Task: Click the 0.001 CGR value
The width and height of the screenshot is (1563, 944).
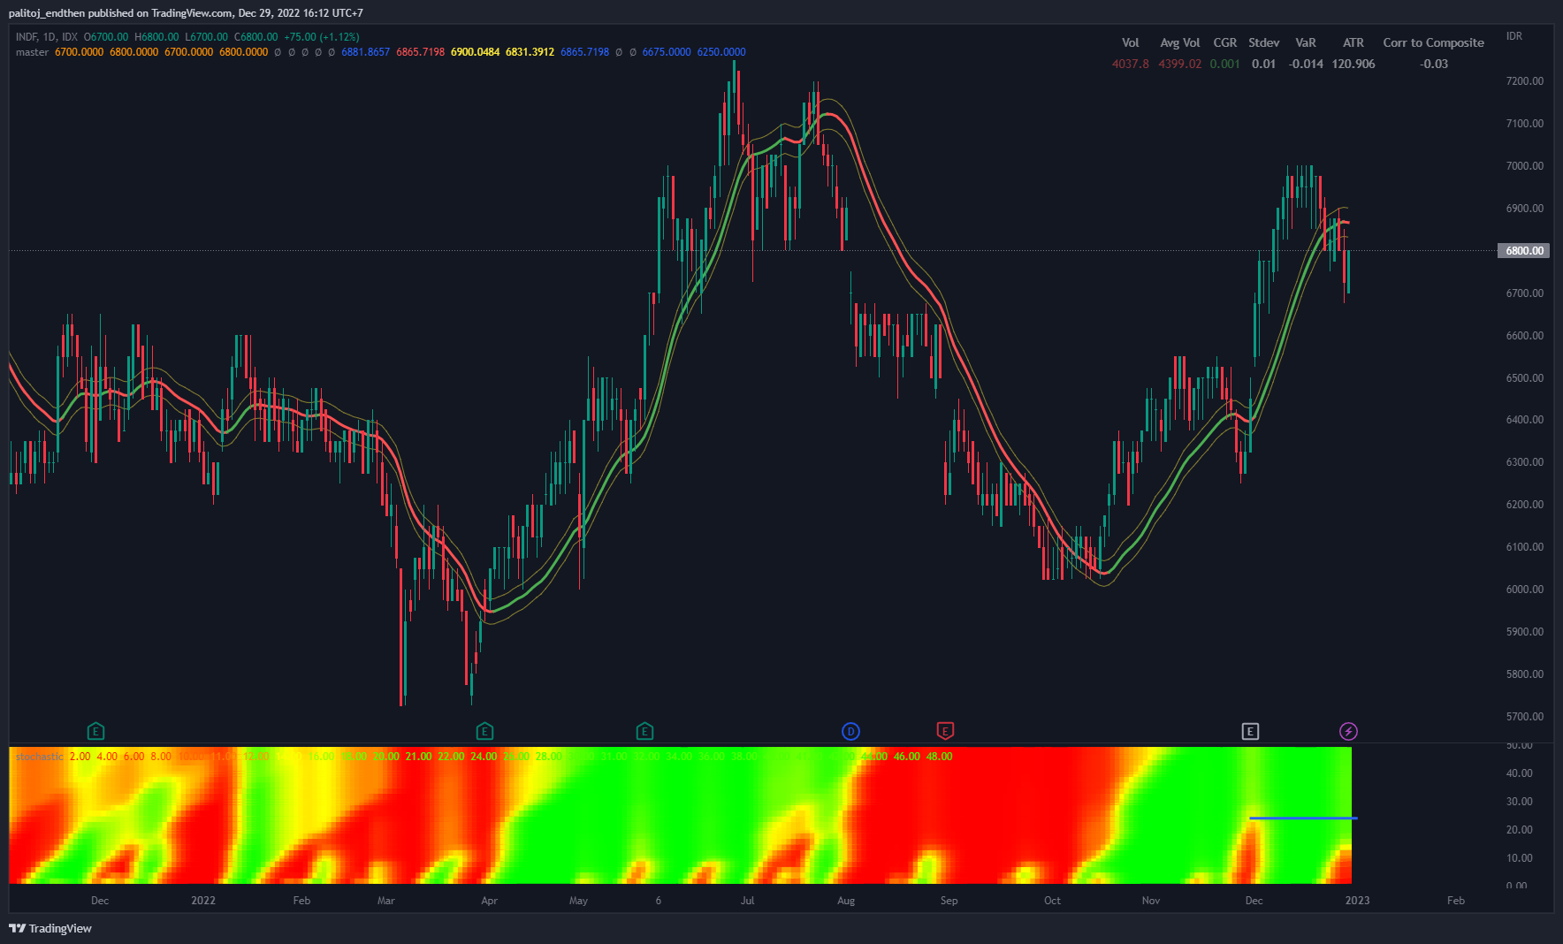Action: pyautogui.click(x=1224, y=64)
